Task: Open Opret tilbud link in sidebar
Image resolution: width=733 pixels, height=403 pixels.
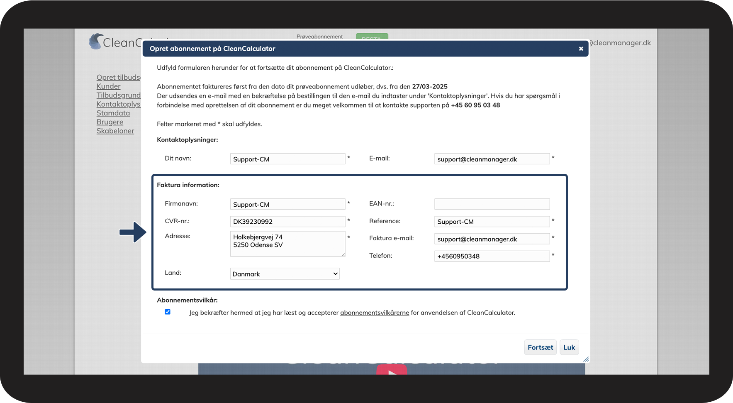Action: (119, 77)
